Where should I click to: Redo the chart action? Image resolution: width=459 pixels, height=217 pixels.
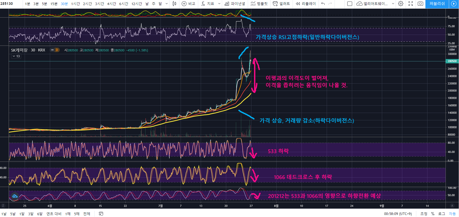pos(330,4)
